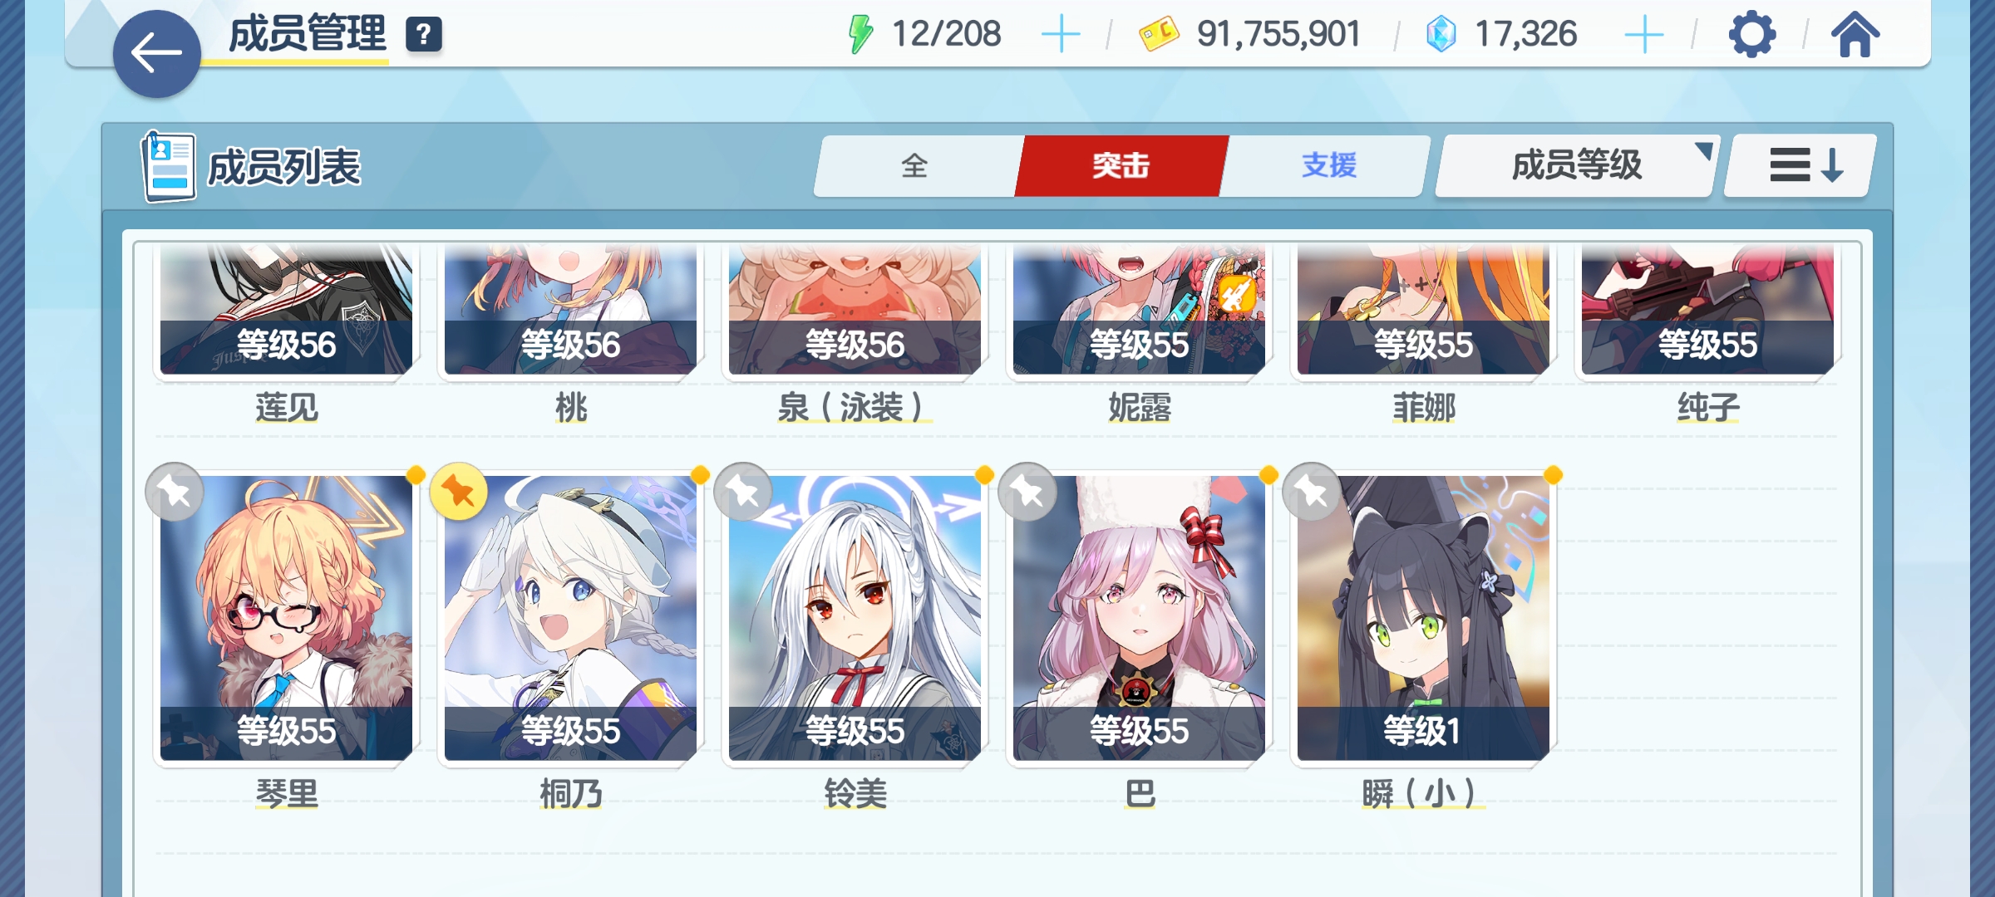
Task: Switch to 支援 tab
Action: [x=1328, y=165]
